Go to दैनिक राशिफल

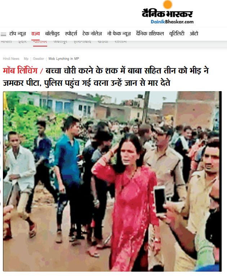point(150,34)
